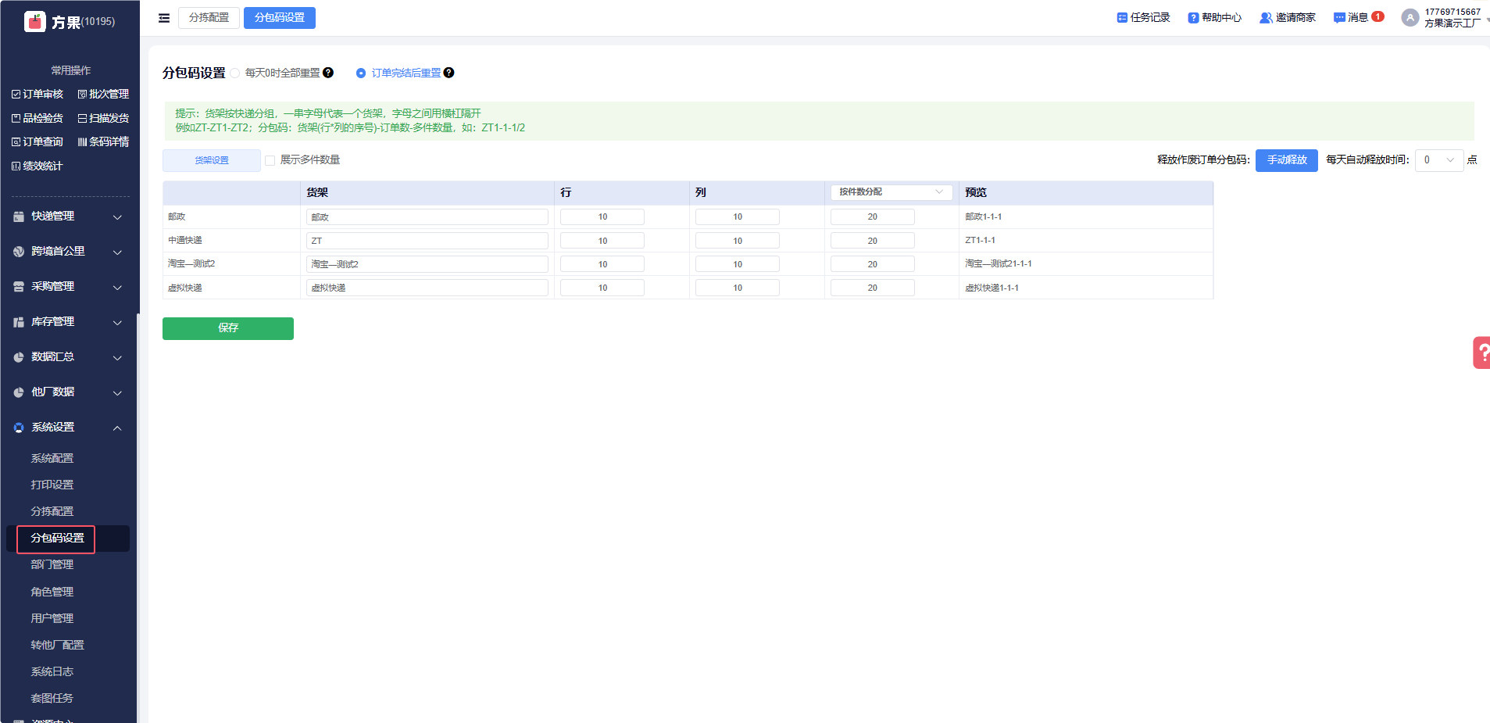Open 系统配置 in sidebar
This screenshot has height=723, width=1490.
click(x=52, y=458)
